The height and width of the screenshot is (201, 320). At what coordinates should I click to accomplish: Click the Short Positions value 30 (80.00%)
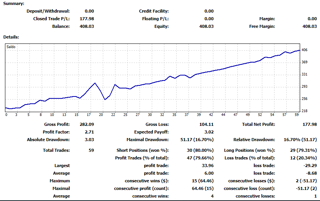[200, 150]
